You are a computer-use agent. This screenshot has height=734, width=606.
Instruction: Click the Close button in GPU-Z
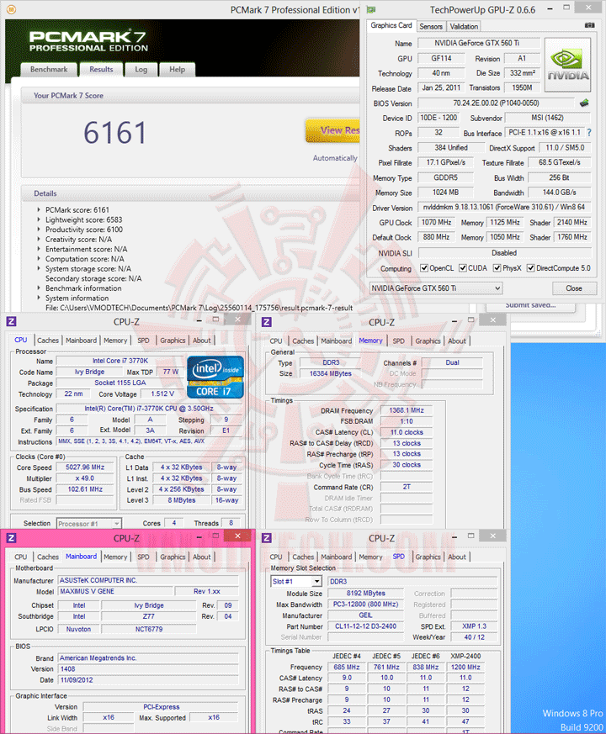(x=574, y=288)
